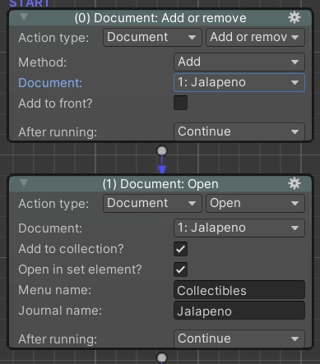This screenshot has height=364, width=320.
Task: Click Menu name field containing Collectibles
Action: 239,290
